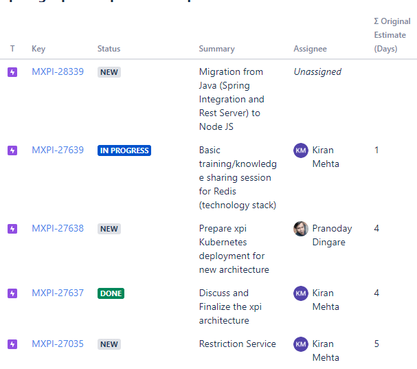Click Pranoday Dingare's profile photo
417x369 pixels.
pyautogui.click(x=301, y=229)
